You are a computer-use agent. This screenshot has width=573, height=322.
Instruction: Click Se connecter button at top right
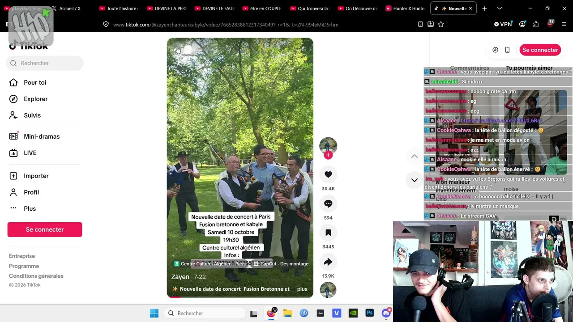click(540, 50)
